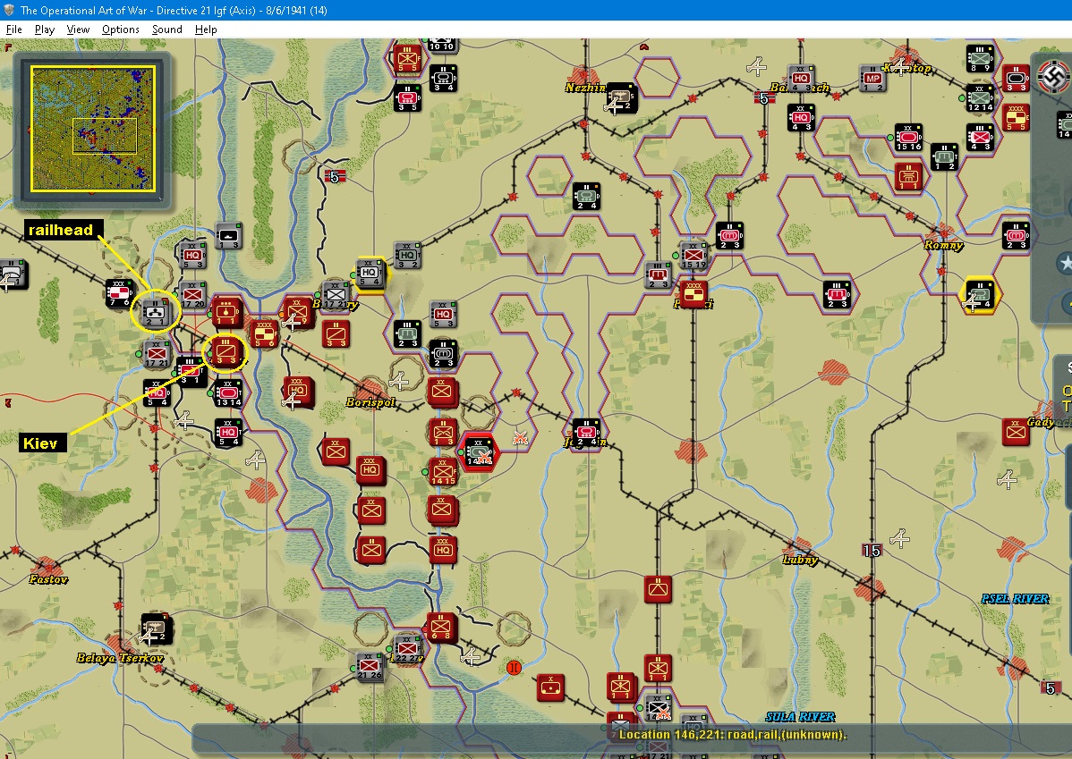Select the black unit 3-5 at top of map
Image resolution: width=1072 pixels, height=759 pixels.
click(x=407, y=98)
